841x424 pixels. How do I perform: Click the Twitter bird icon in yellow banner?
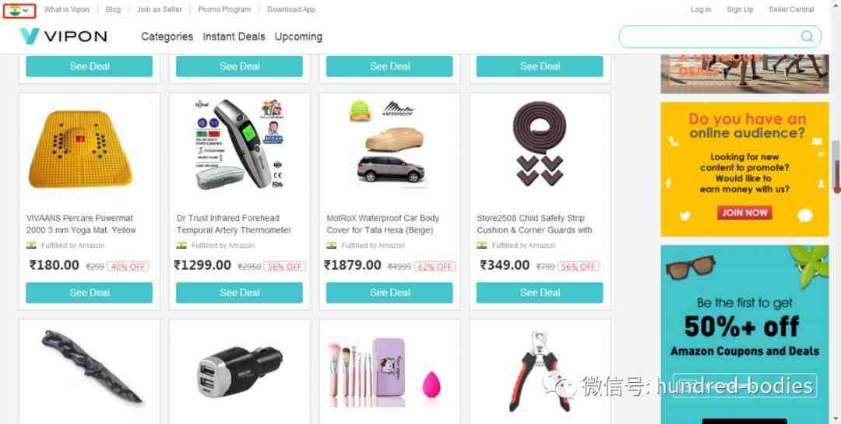[x=685, y=216]
